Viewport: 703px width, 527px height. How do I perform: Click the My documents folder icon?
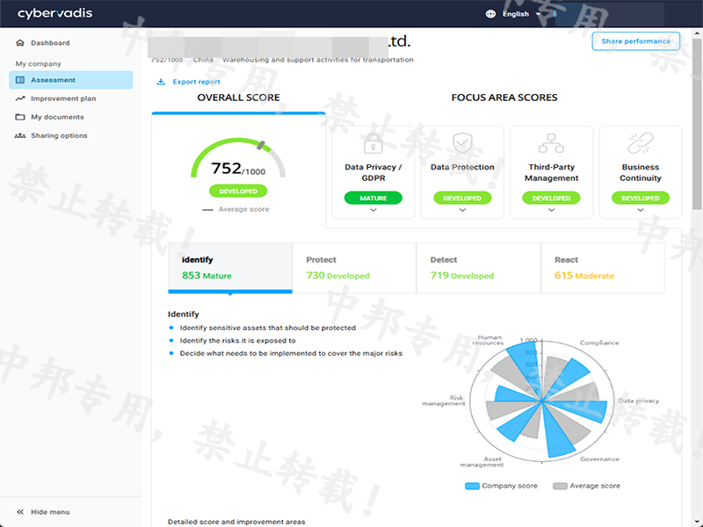[20, 117]
